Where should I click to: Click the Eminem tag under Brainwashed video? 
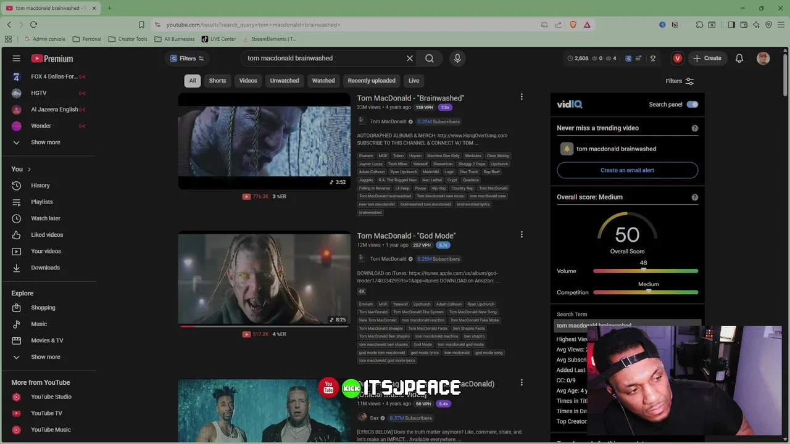[x=366, y=156]
